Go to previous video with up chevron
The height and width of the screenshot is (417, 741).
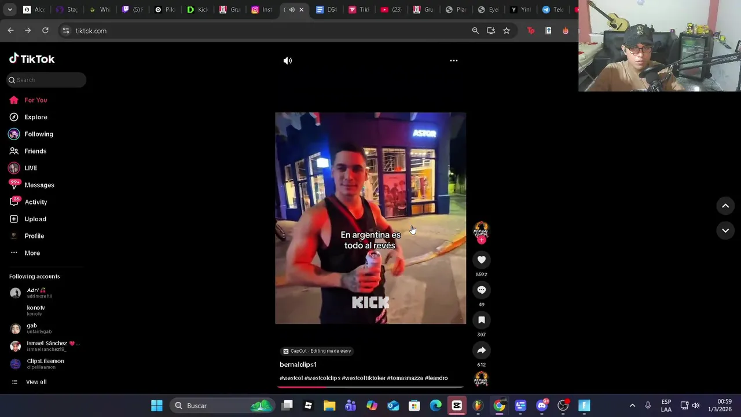pos(725,206)
